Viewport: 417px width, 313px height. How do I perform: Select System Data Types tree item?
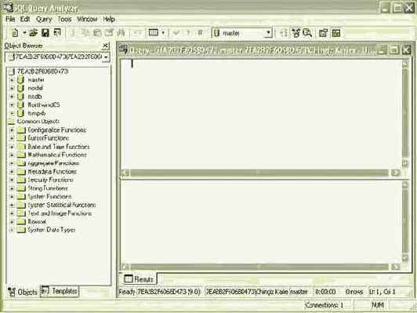click(52, 230)
